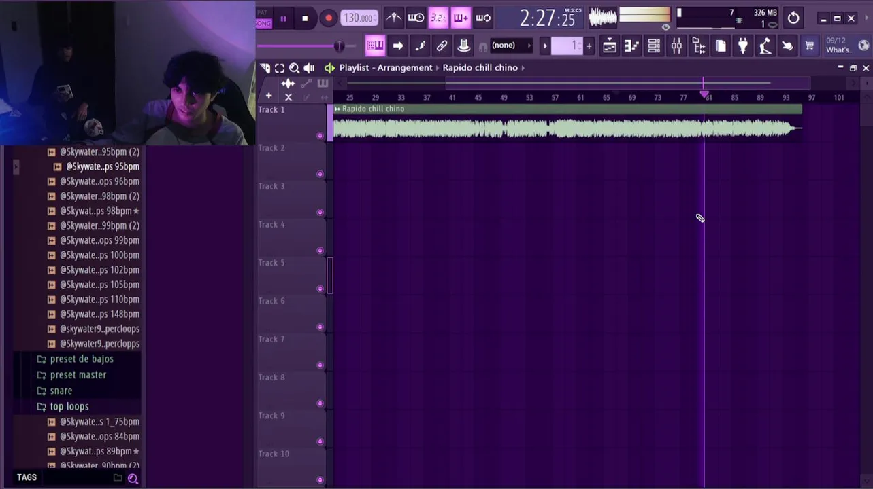Open the piano roll view icon
Image resolution: width=873 pixels, height=489 pixels.
(x=631, y=46)
